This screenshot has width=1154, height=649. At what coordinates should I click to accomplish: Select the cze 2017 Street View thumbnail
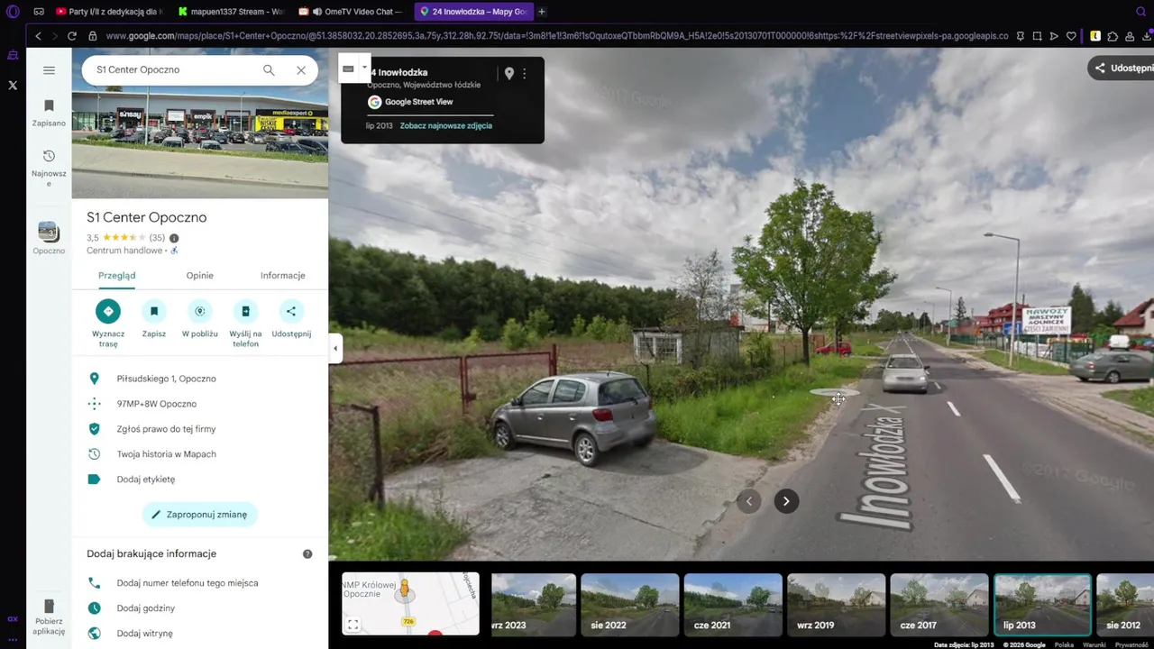(939, 604)
